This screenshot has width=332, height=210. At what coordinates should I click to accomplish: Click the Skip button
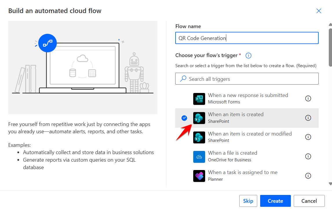click(248, 201)
